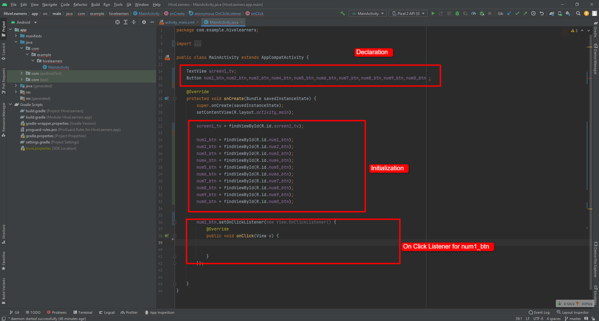The image size is (599, 321).
Task: Show Git history clock icon
Action: (x=533, y=14)
